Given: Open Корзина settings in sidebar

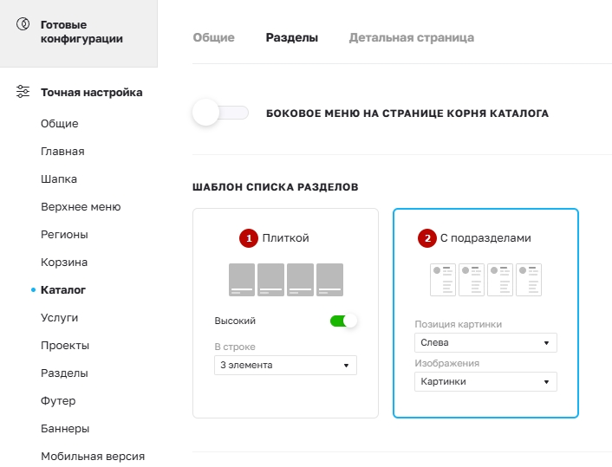Looking at the screenshot, I should [x=64, y=263].
